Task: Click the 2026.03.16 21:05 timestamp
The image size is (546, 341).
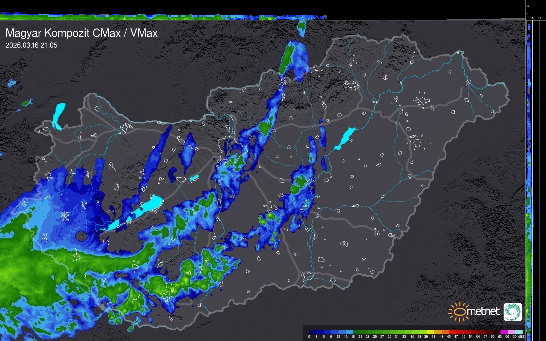Action: pyautogui.click(x=31, y=45)
